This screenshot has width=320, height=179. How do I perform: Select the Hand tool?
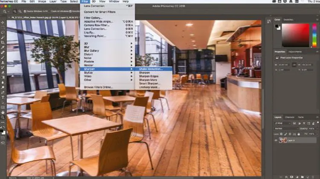[x=3, y=112]
